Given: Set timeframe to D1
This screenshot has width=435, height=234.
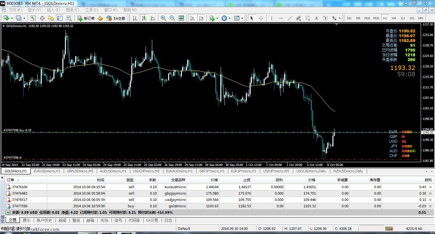Looking at the screenshot, I should 403,18.
